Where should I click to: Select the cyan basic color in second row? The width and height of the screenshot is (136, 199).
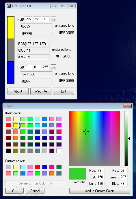(37, 125)
